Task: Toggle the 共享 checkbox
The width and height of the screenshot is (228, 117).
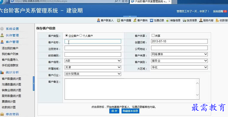Action: pos(153,35)
